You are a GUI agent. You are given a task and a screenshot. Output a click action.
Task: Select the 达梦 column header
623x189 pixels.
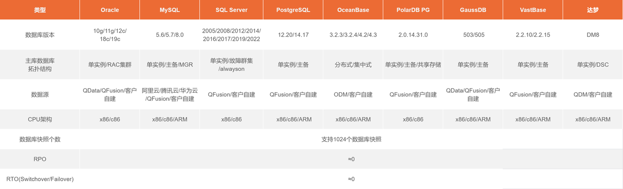coord(593,10)
